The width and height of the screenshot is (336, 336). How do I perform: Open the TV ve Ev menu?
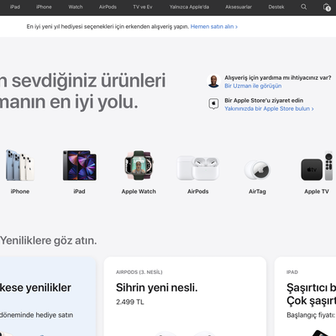143,7
